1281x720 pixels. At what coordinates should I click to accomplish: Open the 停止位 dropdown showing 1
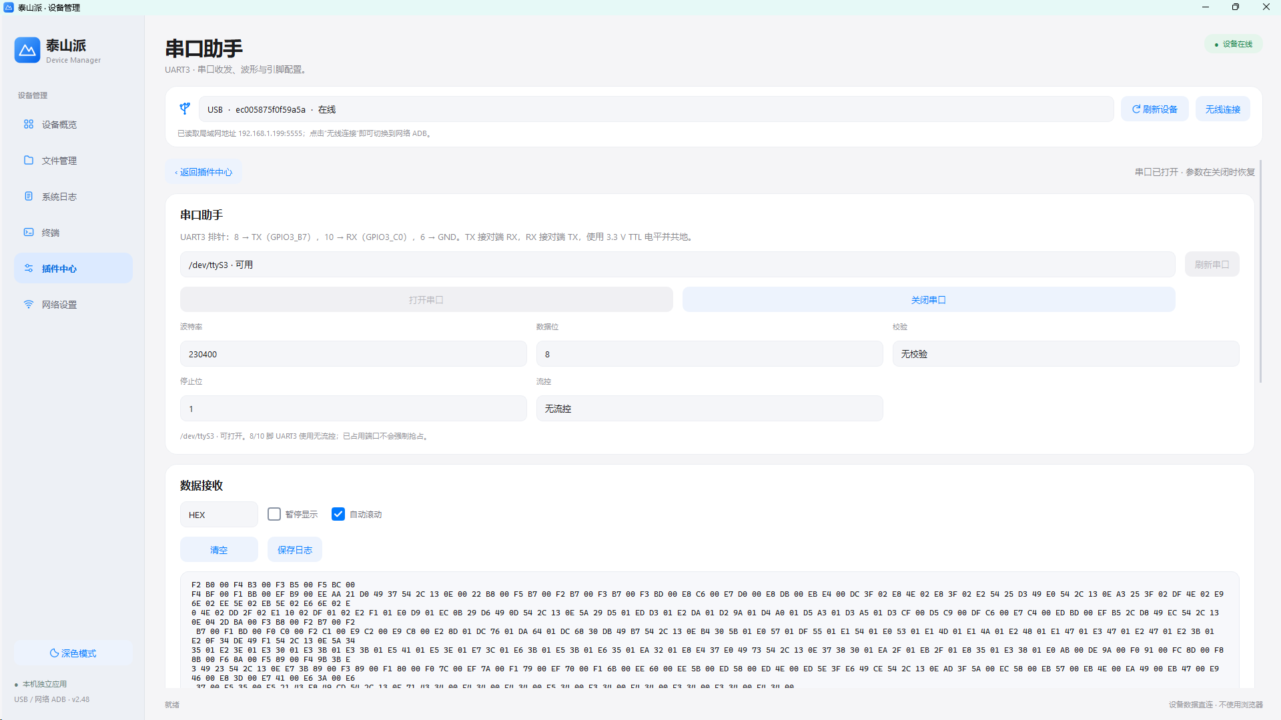[x=353, y=409]
